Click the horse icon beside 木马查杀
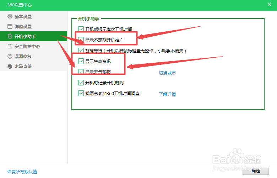 click(10, 66)
